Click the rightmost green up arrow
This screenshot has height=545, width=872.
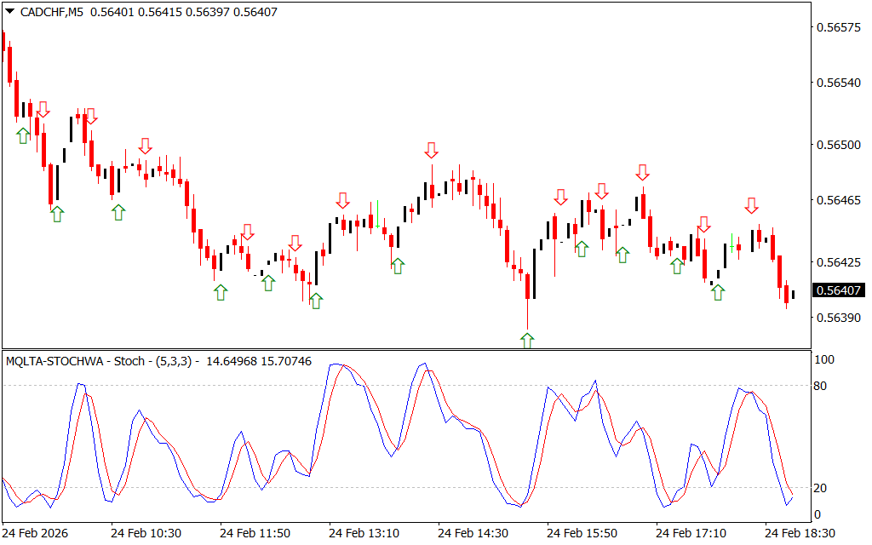[x=718, y=292]
